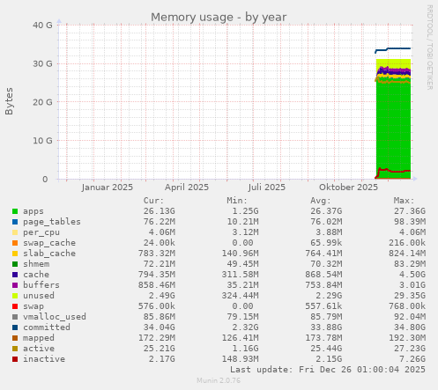Image resolution: width=438 pixels, height=390 pixels.
Task: Click the apps green legend swatch
Action: [x=15, y=211]
